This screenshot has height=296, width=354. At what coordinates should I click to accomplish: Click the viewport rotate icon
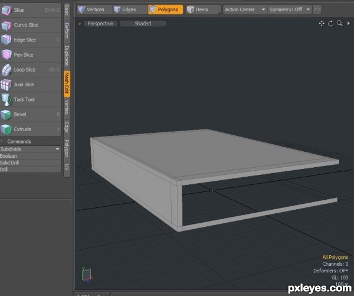[331, 23]
